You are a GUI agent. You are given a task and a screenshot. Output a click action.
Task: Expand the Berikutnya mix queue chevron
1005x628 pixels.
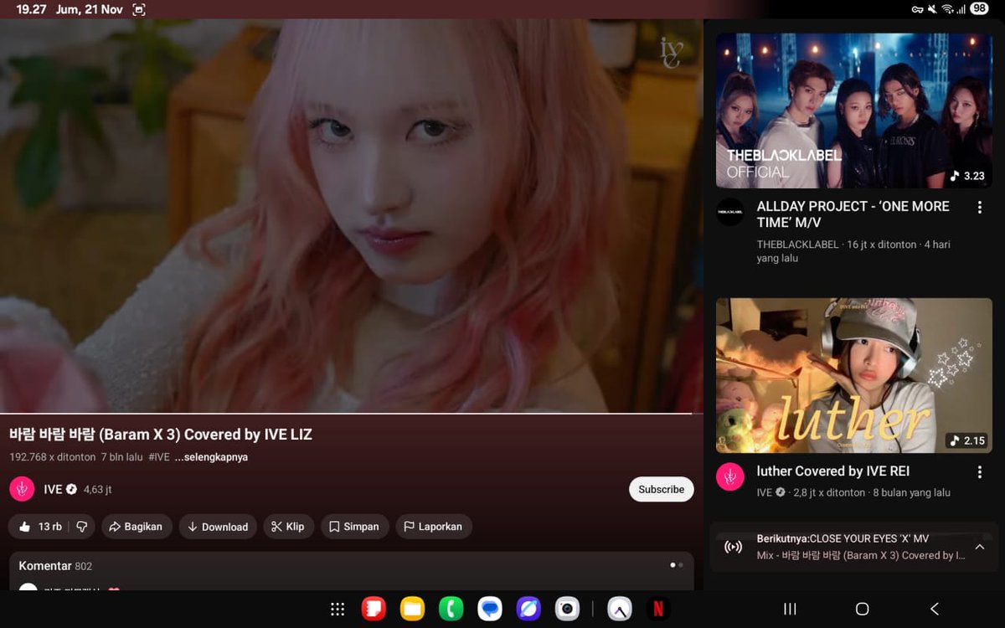pyautogui.click(x=980, y=547)
